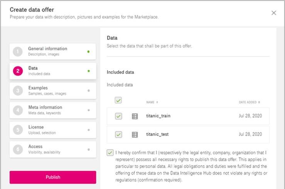Screen dimensions: 285x189
Task: Click the step 6 number circle
Action: [x=18, y=149]
